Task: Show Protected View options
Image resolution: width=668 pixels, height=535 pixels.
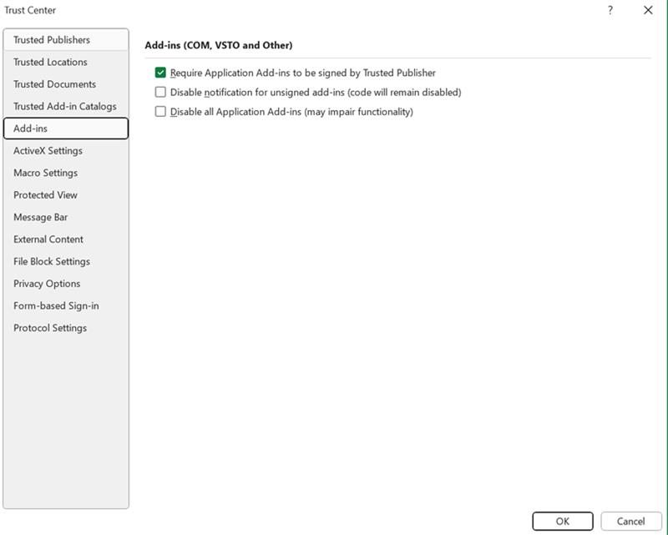Action: [x=66, y=194]
